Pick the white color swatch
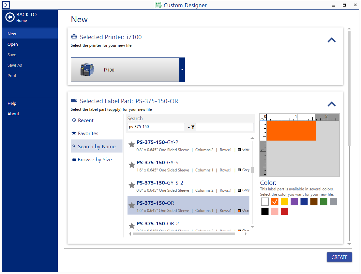Image resolution: width=361 pixels, height=274 pixels. click(265, 201)
